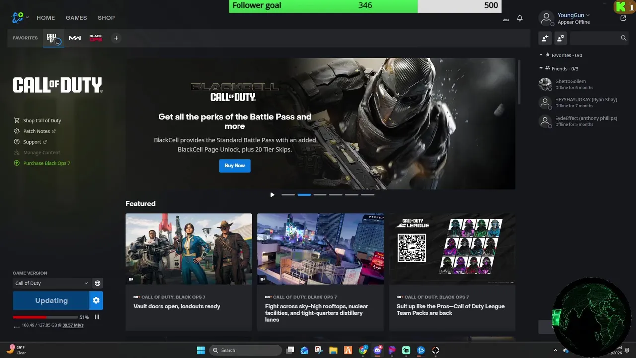636x358 pixels.
Task: Select friend SydeEffect (anthony phillips)
Action: pyautogui.click(x=583, y=121)
